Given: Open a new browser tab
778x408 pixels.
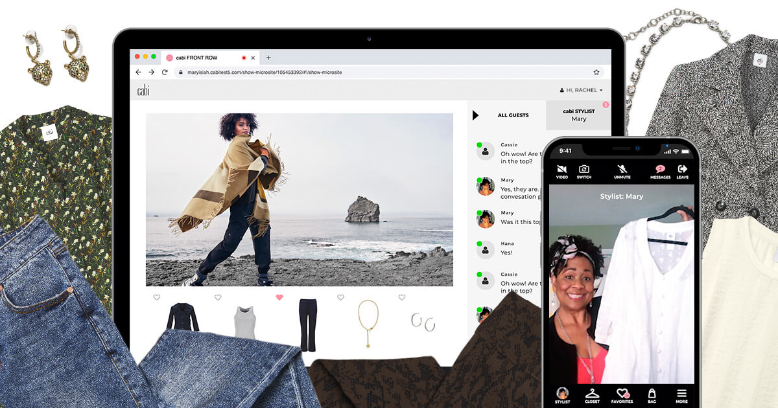Looking at the screenshot, I should point(268,57).
